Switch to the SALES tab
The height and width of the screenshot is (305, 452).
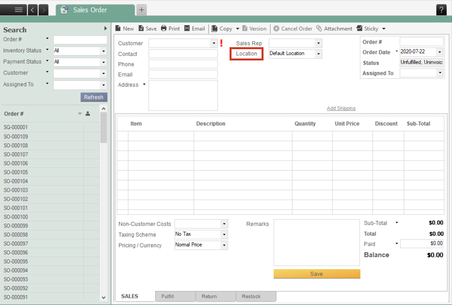click(135, 296)
